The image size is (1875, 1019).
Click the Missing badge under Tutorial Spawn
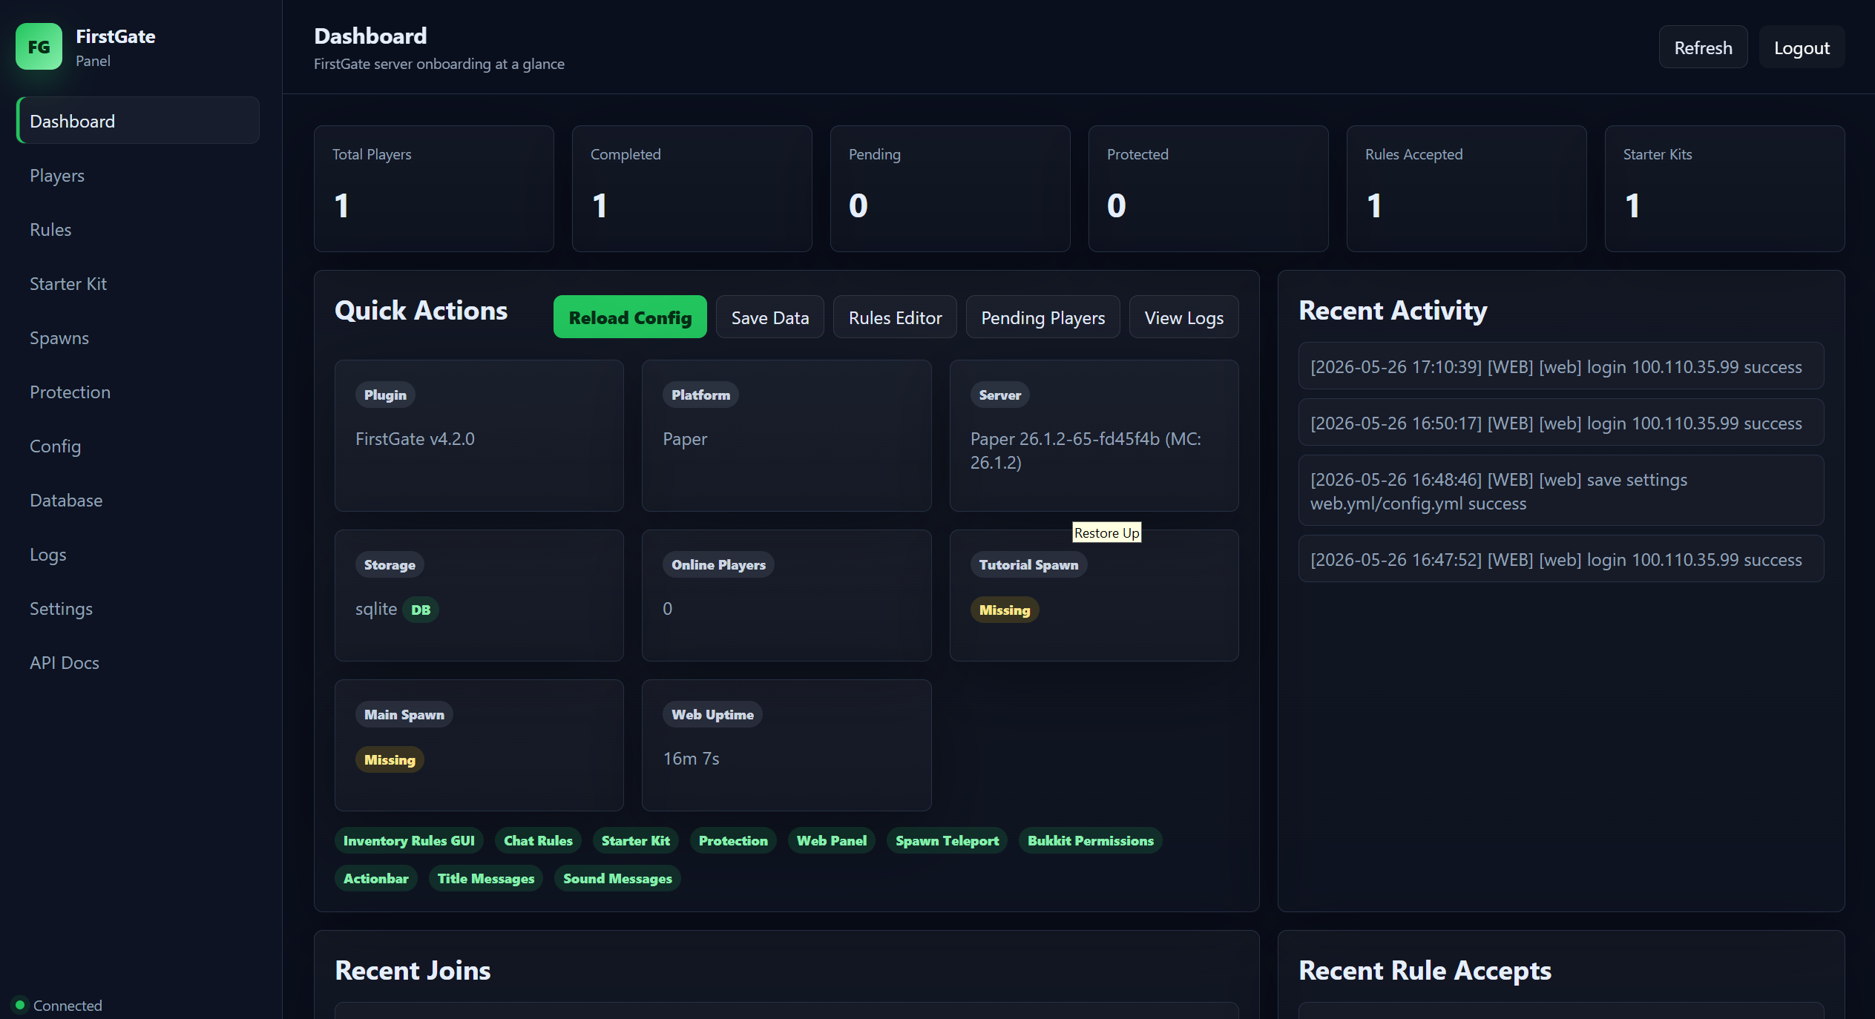(x=1005, y=610)
